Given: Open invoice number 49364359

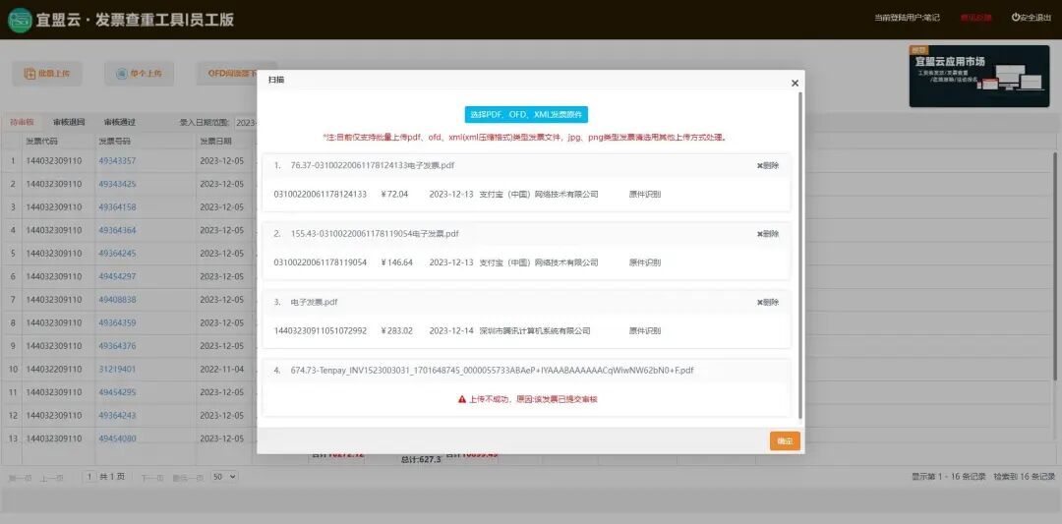Looking at the screenshot, I should [117, 322].
